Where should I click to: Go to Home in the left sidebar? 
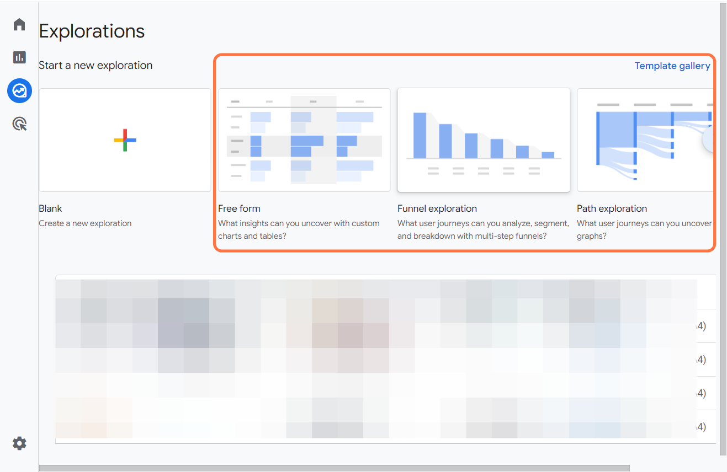pyautogui.click(x=19, y=25)
